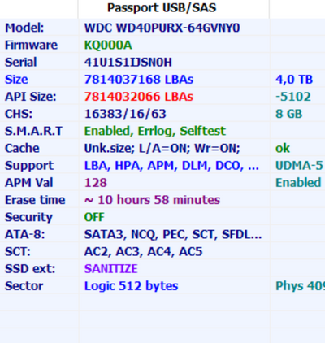
Task: Select the red 7814032066 LBAs value
Action: click(139, 97)
